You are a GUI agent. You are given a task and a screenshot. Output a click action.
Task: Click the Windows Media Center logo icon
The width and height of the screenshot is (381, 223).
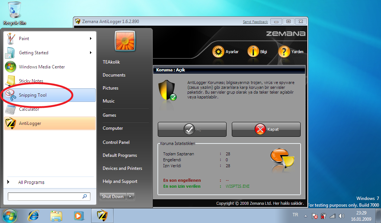pyautogui.click(x=10, y=67)
